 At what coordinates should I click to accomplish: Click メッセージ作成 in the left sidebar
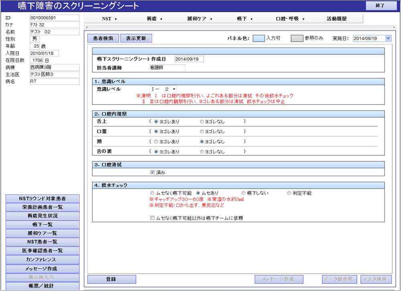tap(43, 269)
